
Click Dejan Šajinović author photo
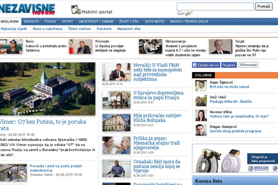201,86
